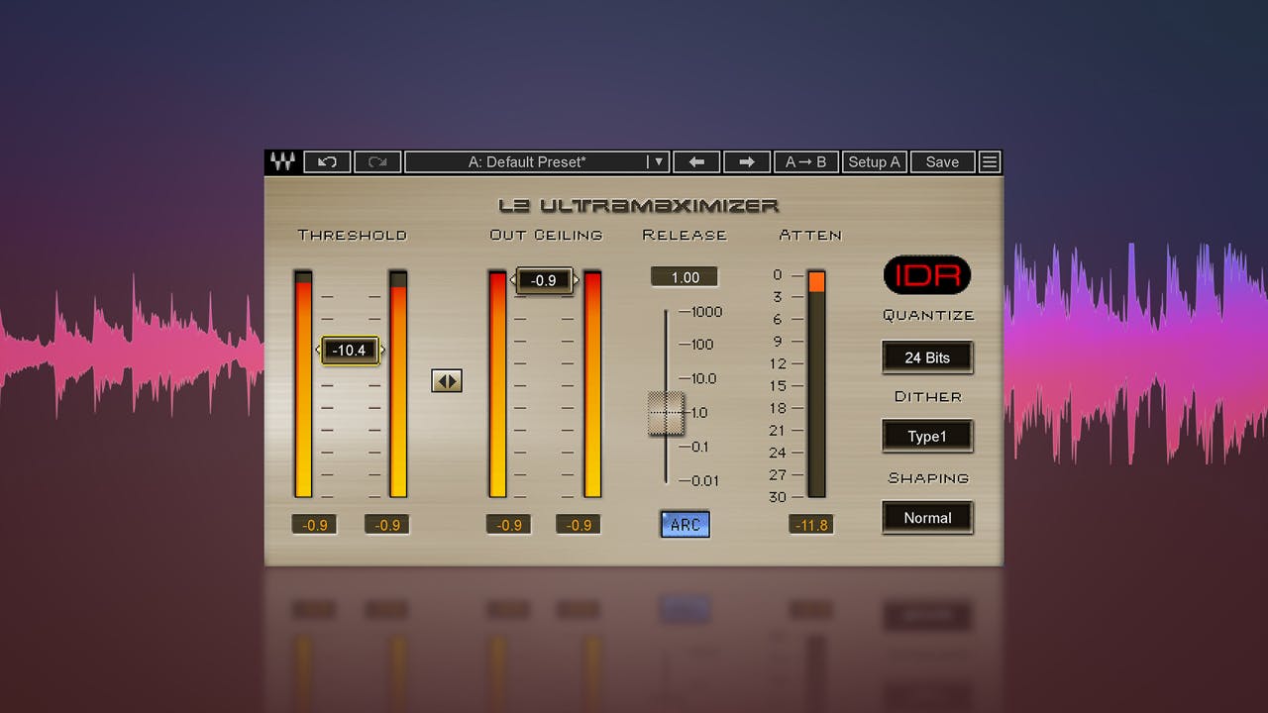The height and width of the screenshot is (713, 1268).
Task: Click the redo arrow button
Action: (377, 162)
